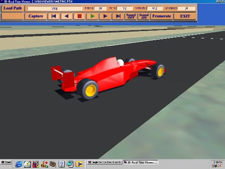Click the blank button below Load Path
The width and height of the screenshot is (225, 169).
[x=13, y=16]
